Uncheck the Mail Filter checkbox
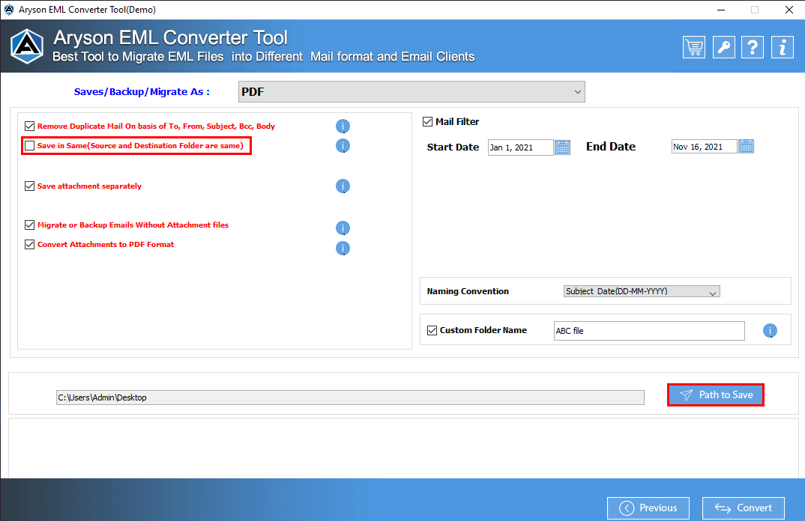This screenshot has width=805, height=521. (428, 121)
